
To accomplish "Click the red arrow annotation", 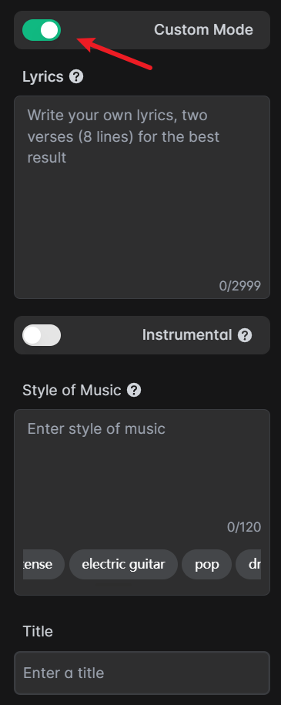I will [x=115, y=54].
